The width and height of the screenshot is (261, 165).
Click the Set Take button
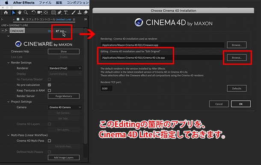tap(64, 119)
